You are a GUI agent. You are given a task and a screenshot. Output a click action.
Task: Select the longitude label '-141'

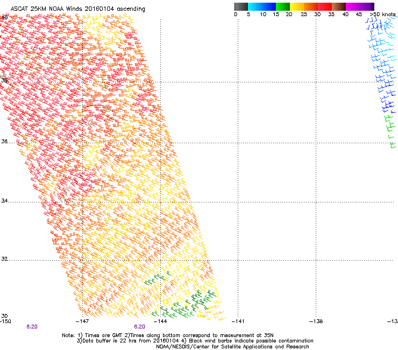click(x=238, y=321)
